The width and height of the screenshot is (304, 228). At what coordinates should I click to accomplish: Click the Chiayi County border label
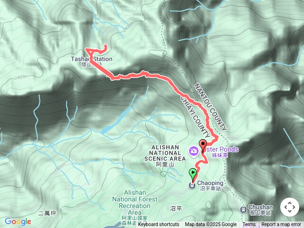[195, 117]
